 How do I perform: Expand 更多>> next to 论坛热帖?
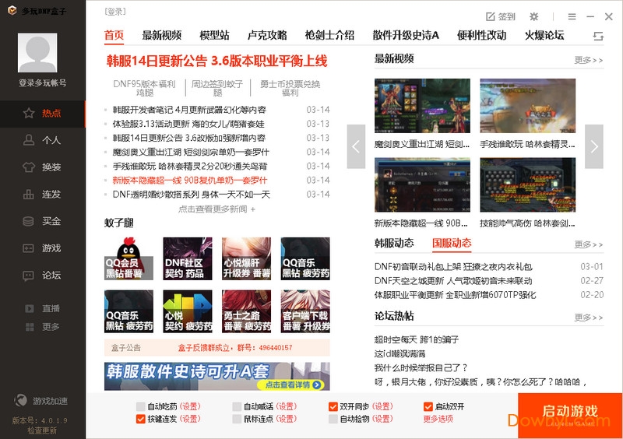pyautogui.click(x=589, y=318)
